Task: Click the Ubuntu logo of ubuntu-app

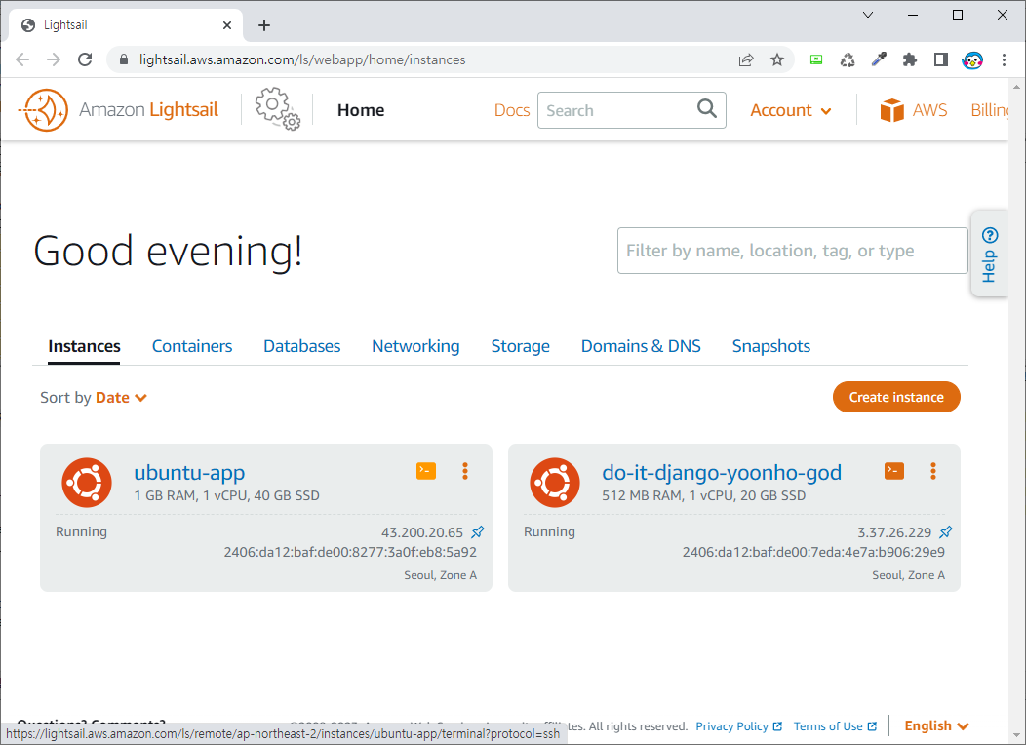Action: (x=87, y=483)
